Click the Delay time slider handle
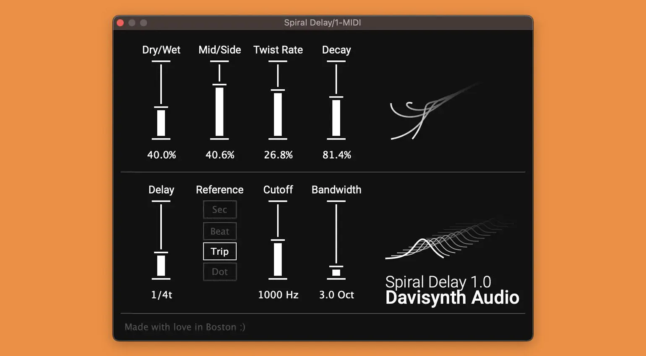 point(161,253)
